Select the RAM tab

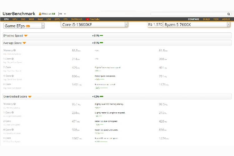40,19
